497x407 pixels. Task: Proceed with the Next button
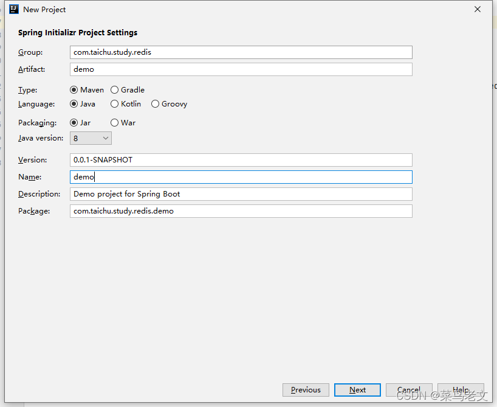tap(357, 390)
